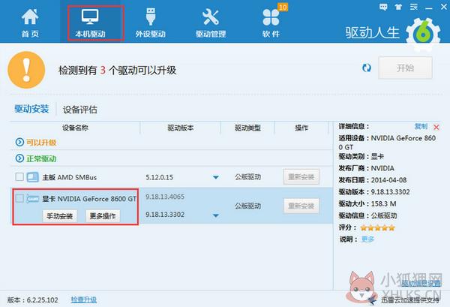Click the motherboard icon for AMD SMBus
This screenshot has width=450, height=307.
(33, 177)
